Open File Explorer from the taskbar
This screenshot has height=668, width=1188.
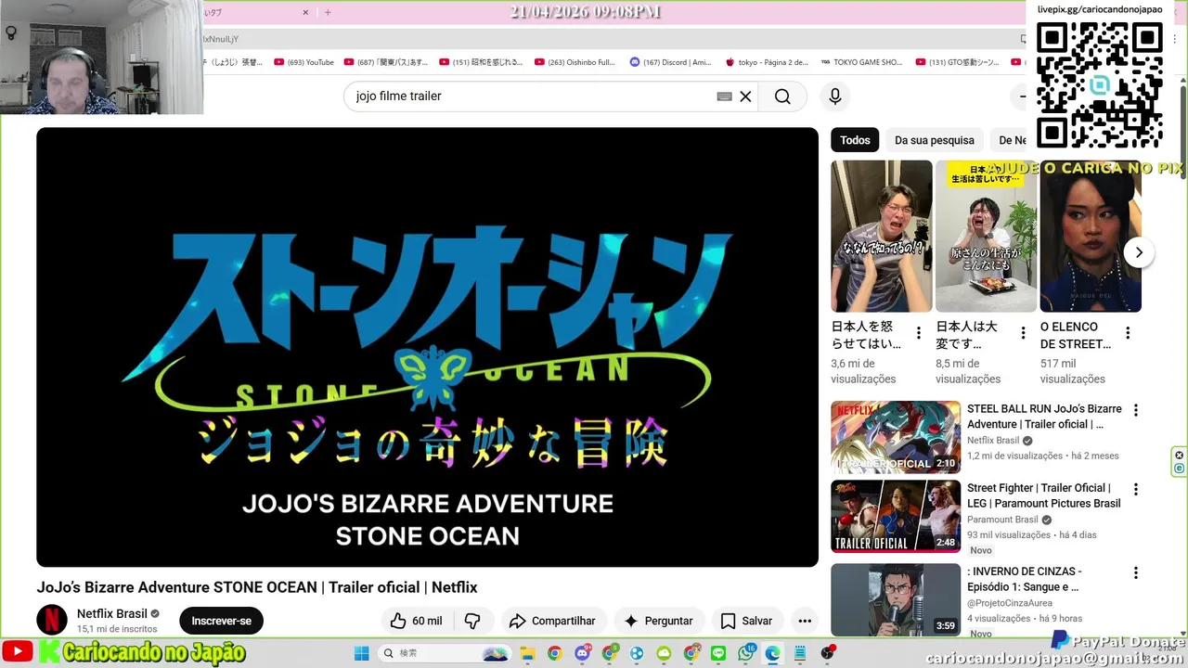click(x=528, y=653)
